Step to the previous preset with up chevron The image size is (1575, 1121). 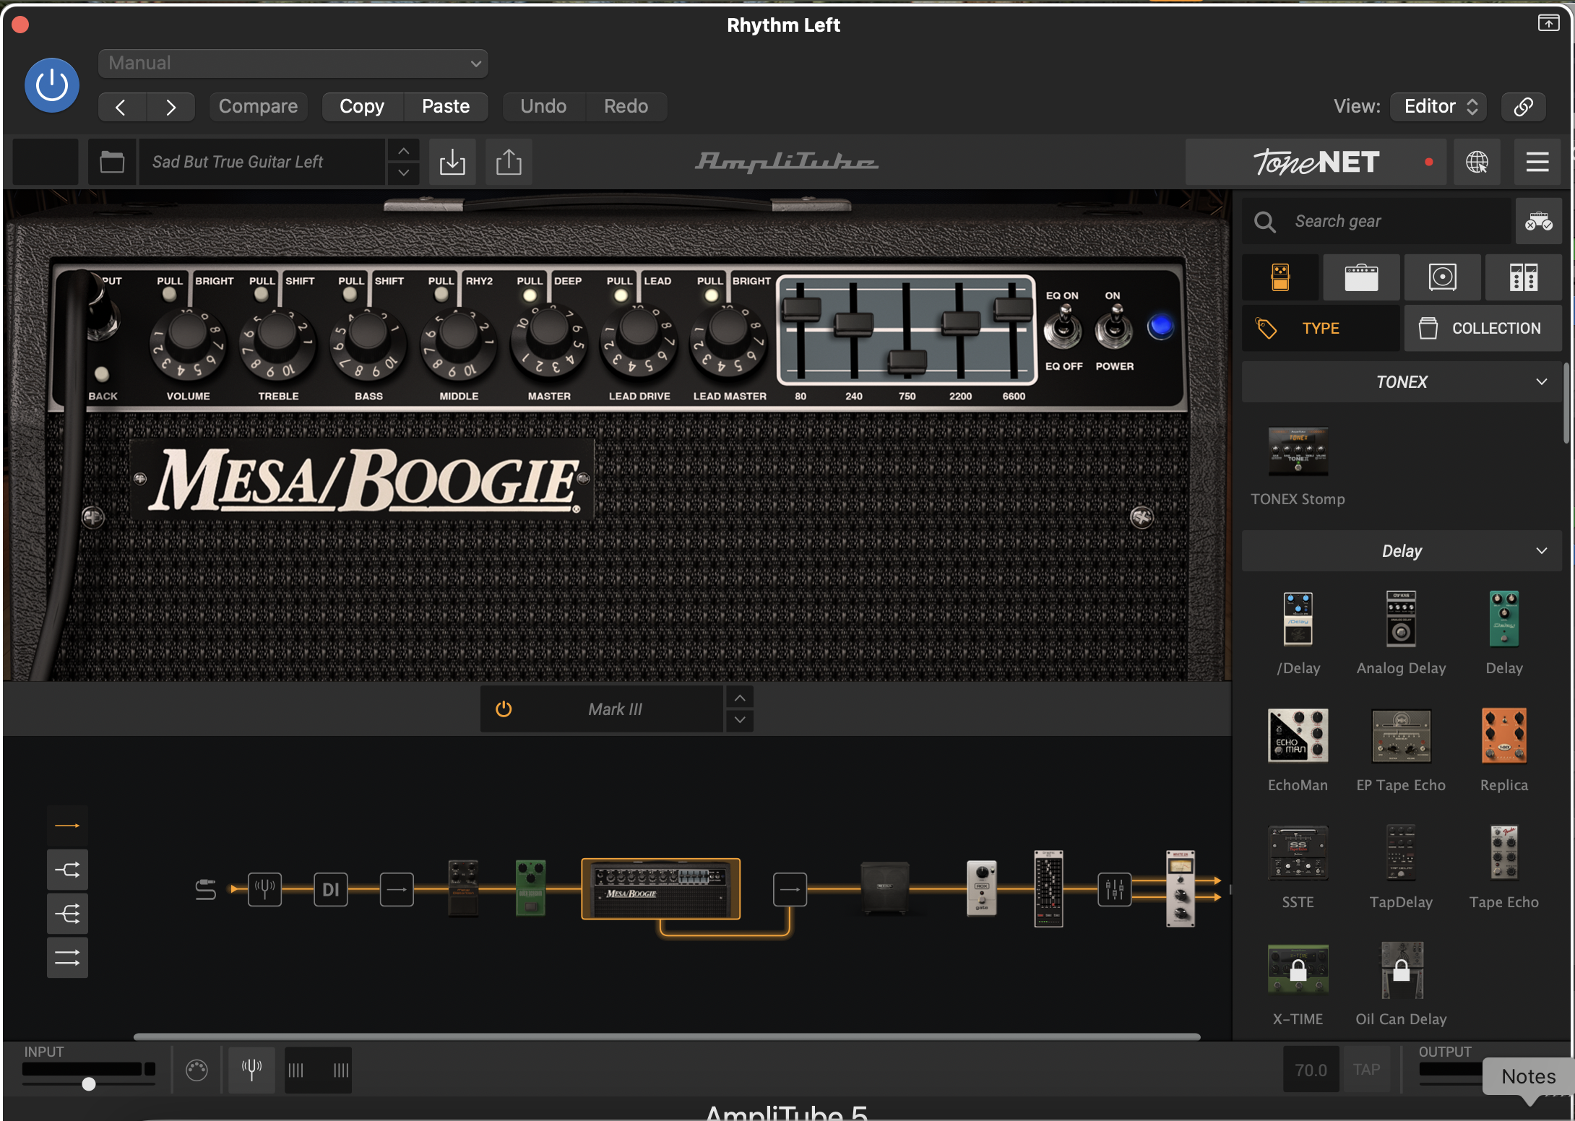[404, 151]
